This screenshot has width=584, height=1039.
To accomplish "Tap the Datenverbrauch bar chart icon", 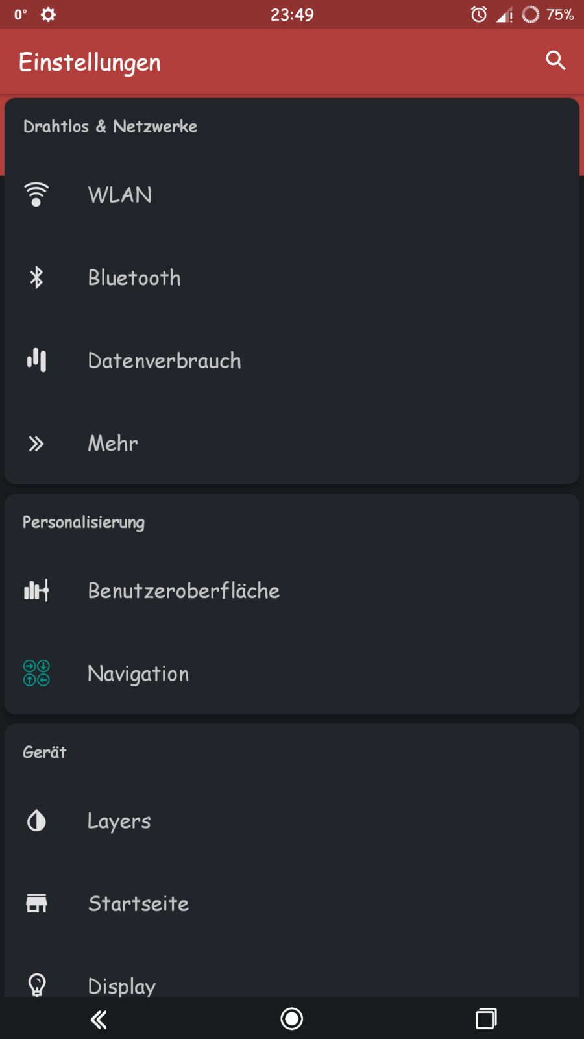I will tap(36, 360).
